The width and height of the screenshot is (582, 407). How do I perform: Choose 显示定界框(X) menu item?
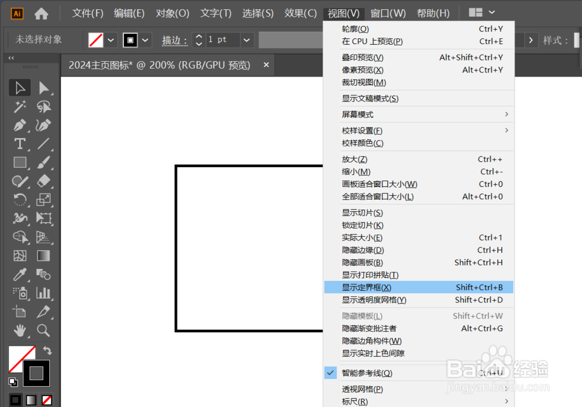point(418,287)
